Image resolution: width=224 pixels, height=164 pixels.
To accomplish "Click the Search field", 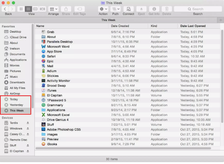I will tap(198, 9).
